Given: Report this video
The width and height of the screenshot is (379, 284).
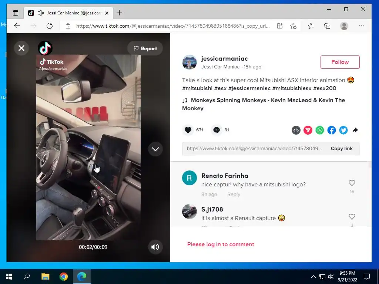Looking at the screenshot, I should (x=145, y=48).
